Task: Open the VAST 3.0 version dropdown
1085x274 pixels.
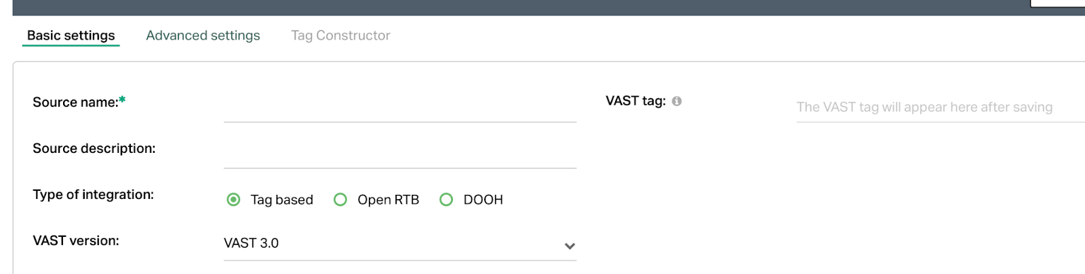Action: pos(400,244)
